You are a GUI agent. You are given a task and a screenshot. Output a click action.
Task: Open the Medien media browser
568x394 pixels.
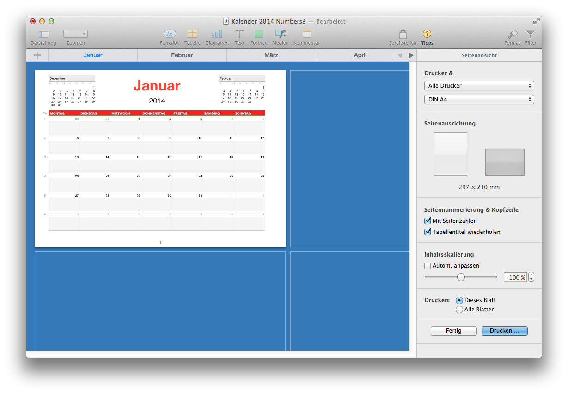[x=281, y=34]
